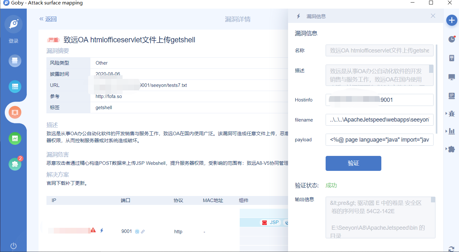Viewport: 459px width, 252px height.
Task: Click the refresh icon at bottom right
Action: (451, 249)
